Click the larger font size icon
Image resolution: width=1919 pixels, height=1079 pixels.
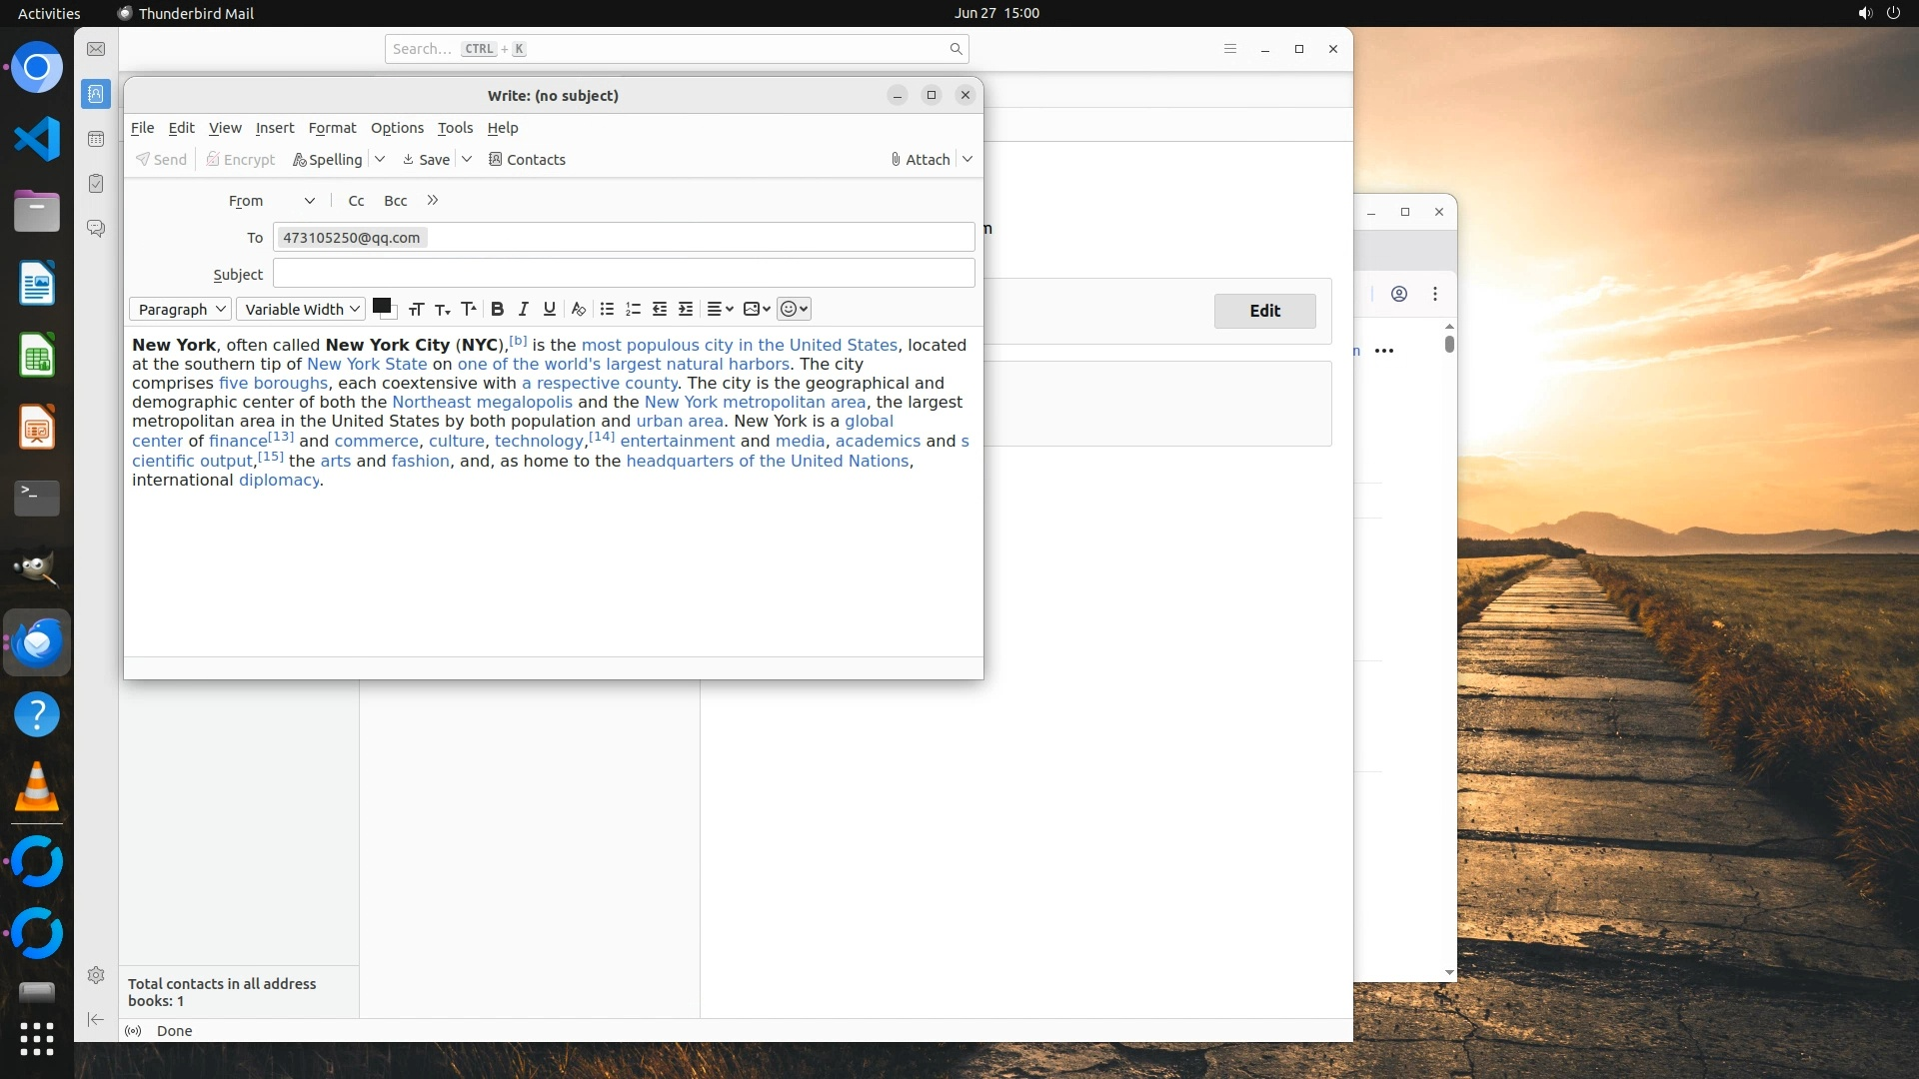[x=469, y=309]
